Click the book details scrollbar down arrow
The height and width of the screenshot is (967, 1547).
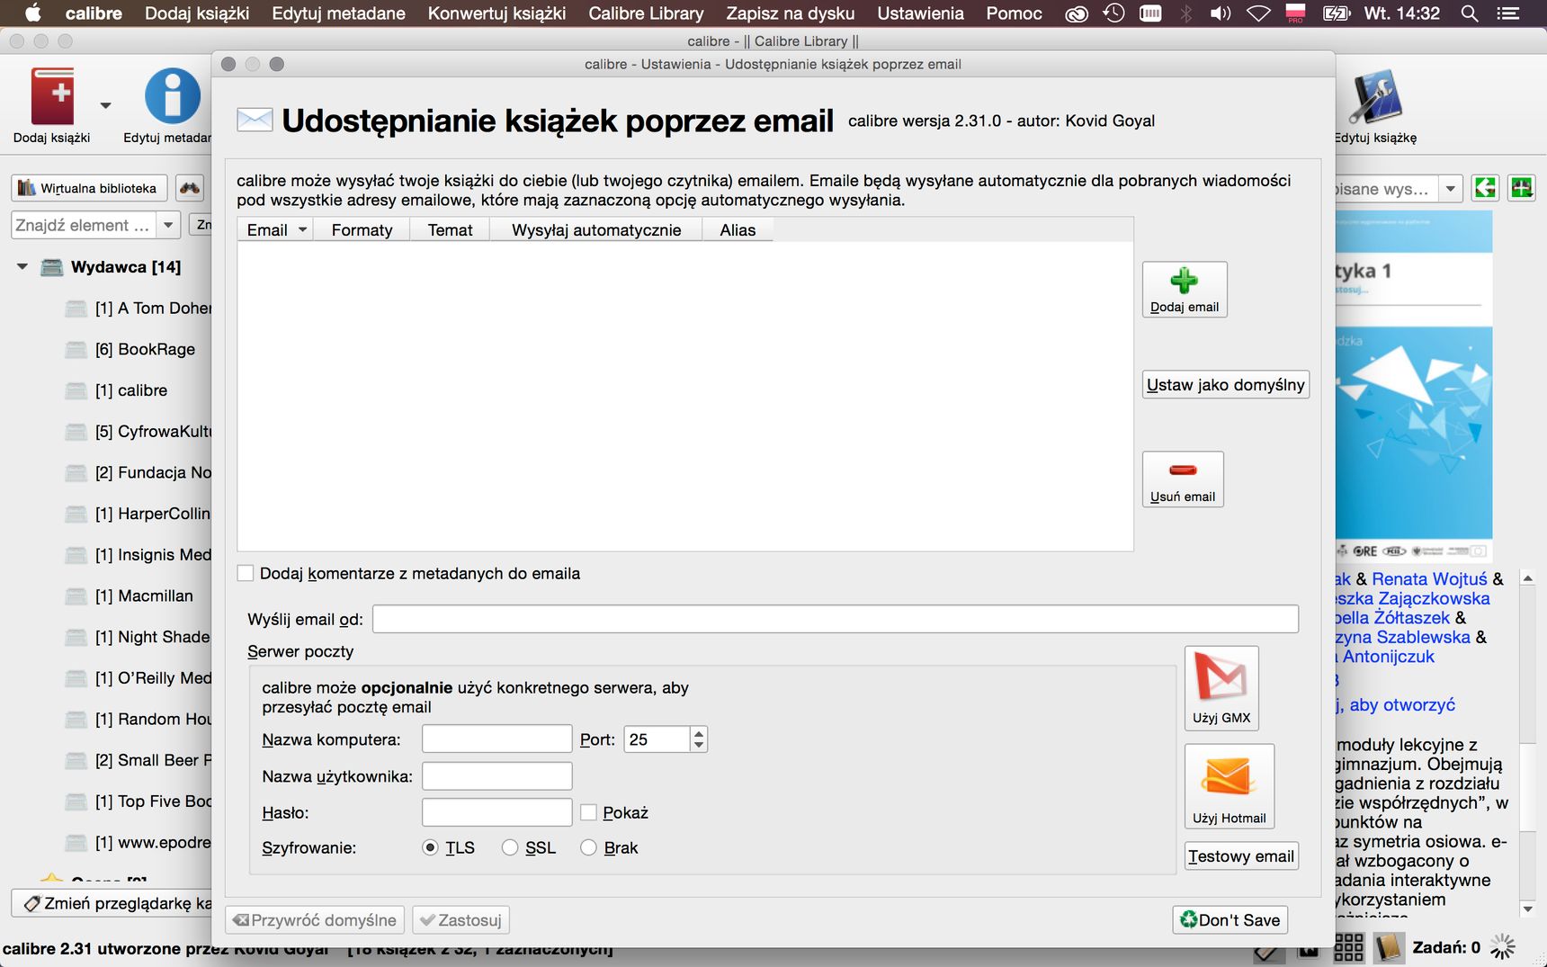1527,909
